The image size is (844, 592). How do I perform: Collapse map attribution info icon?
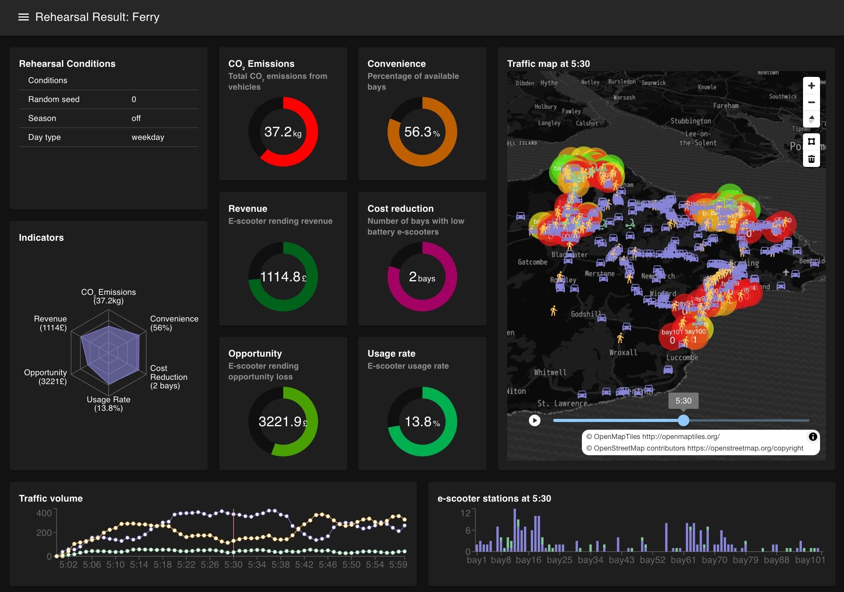point(813,437)
